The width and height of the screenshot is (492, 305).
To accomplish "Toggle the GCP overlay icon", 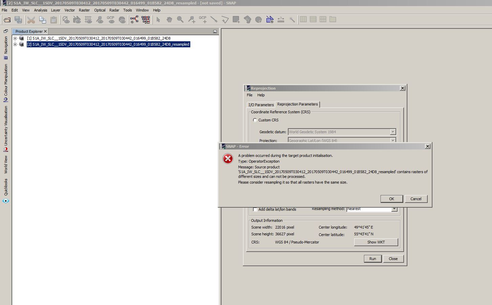I will [111, 20].
